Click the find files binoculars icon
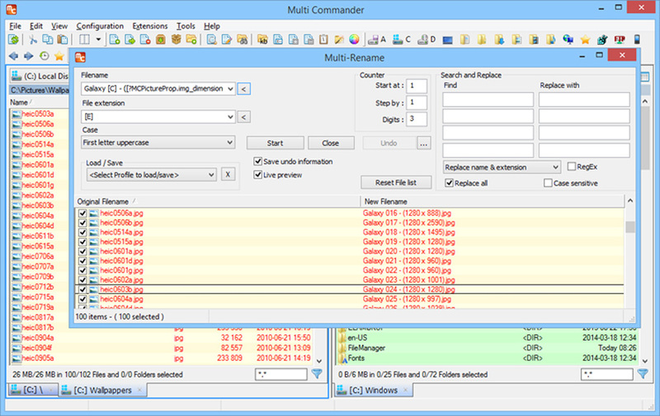 pyautogui.click(x=242, y=40)
